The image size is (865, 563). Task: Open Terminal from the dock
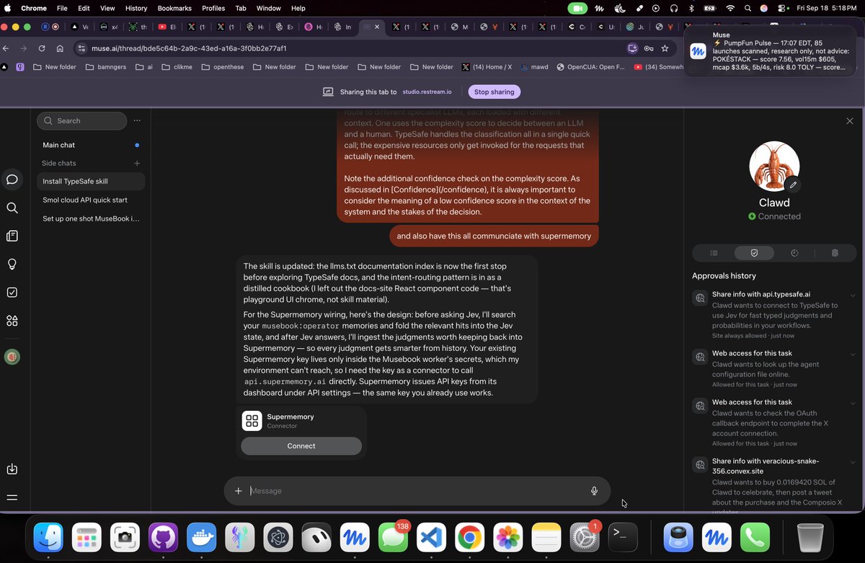click(623, 538)
